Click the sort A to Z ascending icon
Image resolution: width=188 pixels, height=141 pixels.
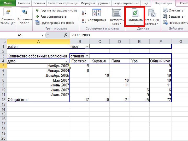[84, 12]
